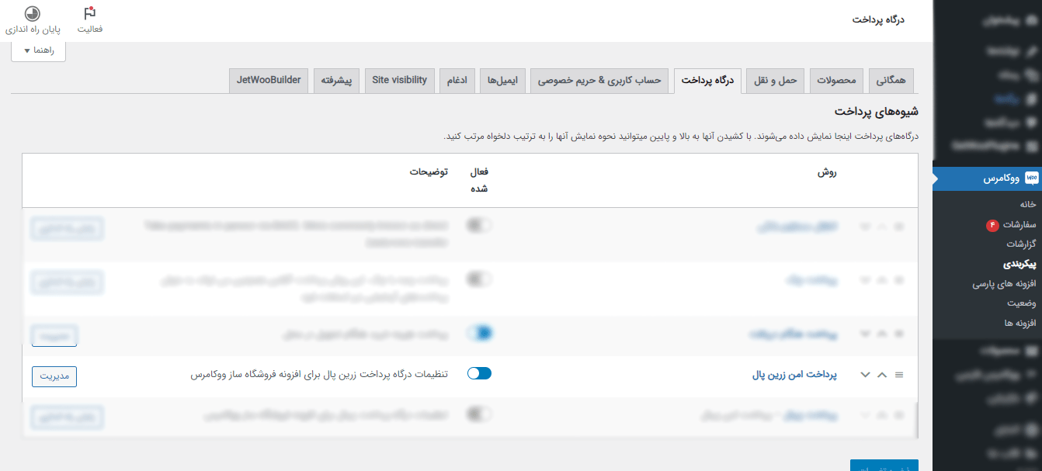This screenshot has width=1042, height=471.
Task: Open the راهنما help dropdown
Action: [38, 51]
